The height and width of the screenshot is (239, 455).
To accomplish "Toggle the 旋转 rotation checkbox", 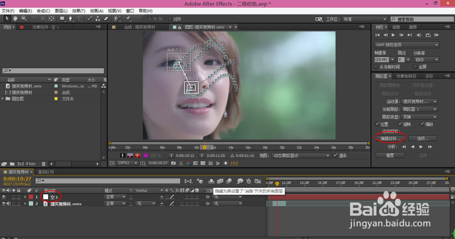I will coord(400,124).
